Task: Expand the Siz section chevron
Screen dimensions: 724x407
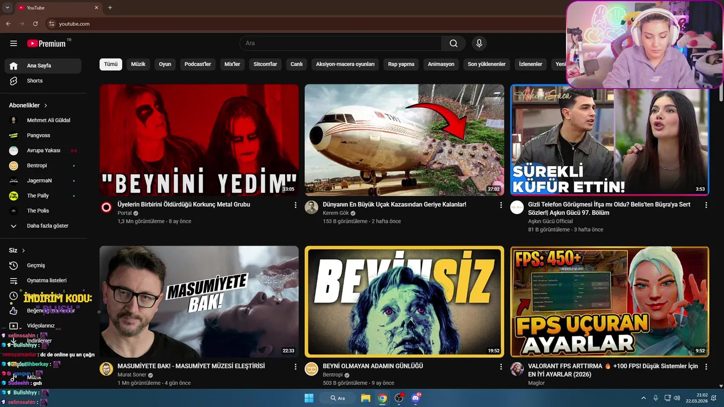Action: pyautogui.click(x=23, y=250)
